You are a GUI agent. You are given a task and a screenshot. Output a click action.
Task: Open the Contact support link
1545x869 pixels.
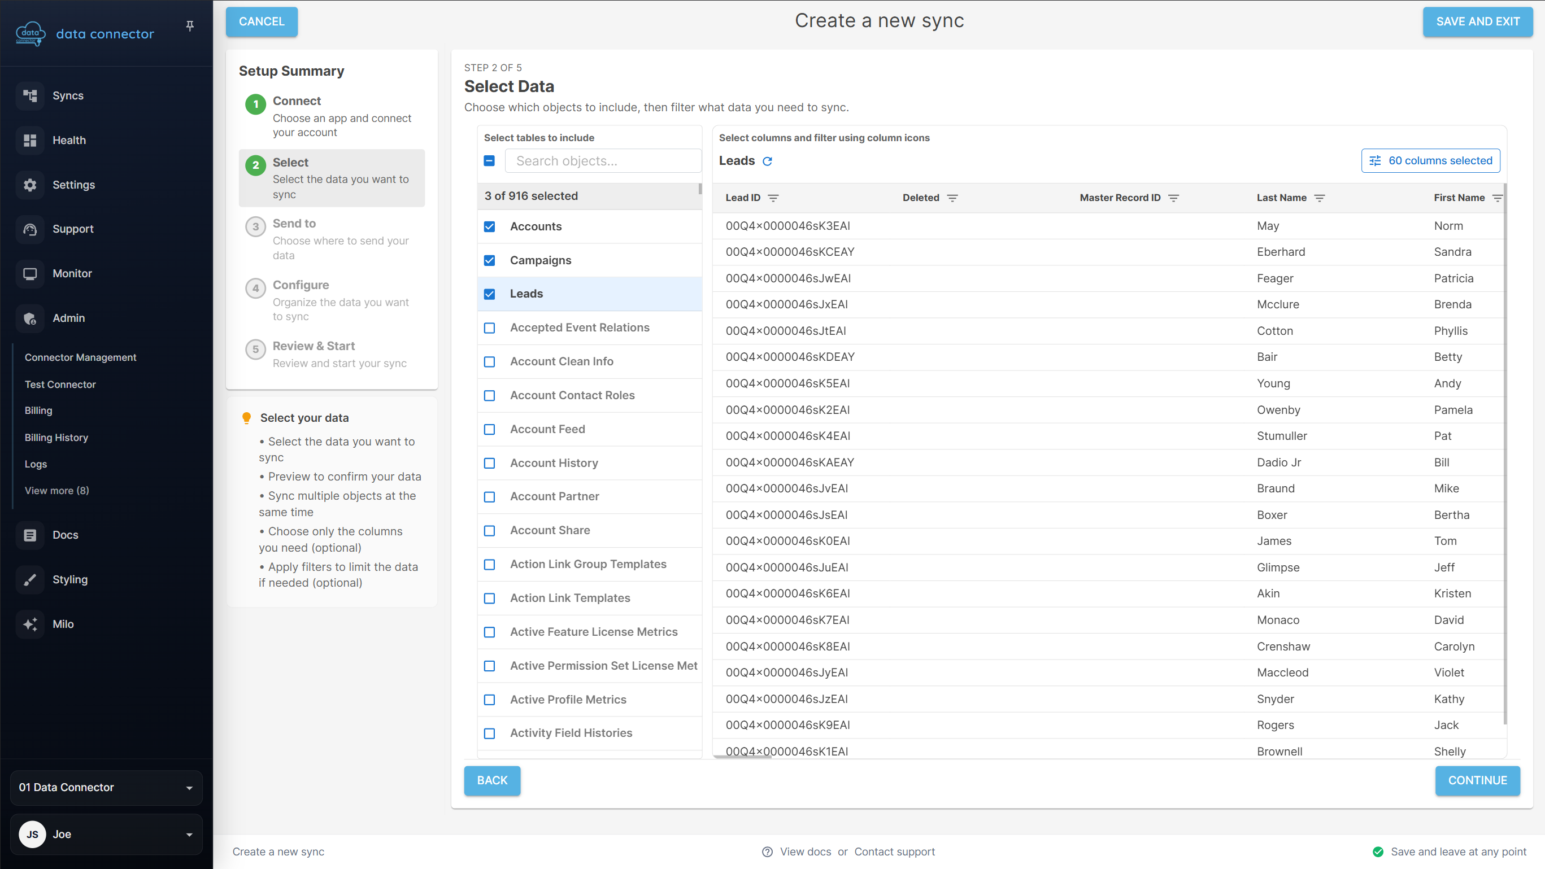point(894,851)
